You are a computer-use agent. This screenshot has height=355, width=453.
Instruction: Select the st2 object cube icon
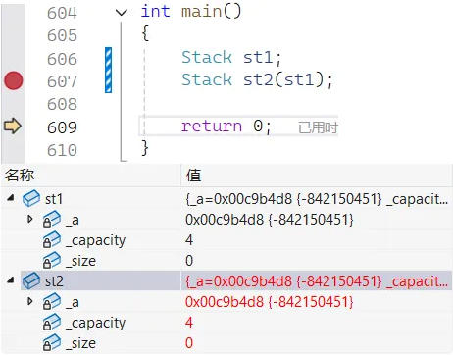pos(31,280)
